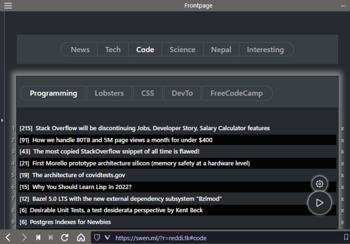Switch to the News tab
Viewport: 350px width, 244px height.
click(80, 50)
